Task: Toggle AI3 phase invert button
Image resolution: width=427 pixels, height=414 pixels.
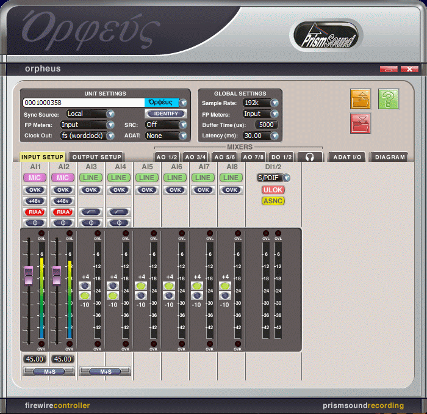Action: pyautogui.click(x=91, y=223)
